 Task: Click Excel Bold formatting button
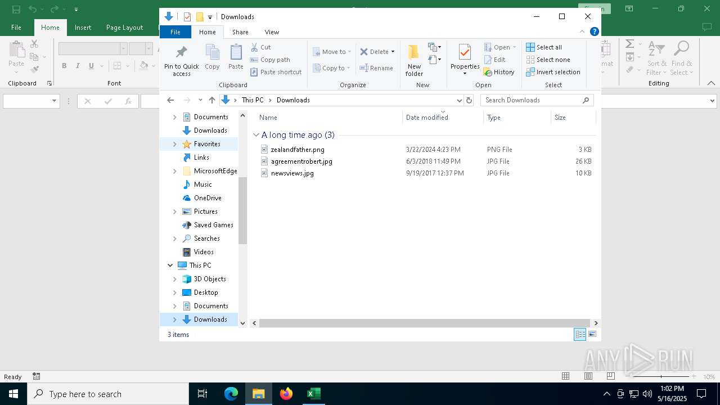click(x=64, y=66)
